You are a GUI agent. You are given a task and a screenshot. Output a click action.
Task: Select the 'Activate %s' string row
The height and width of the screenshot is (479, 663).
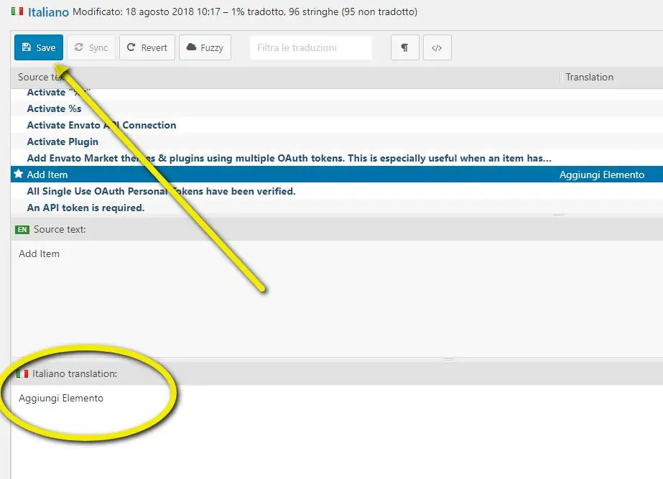(337, 108)
